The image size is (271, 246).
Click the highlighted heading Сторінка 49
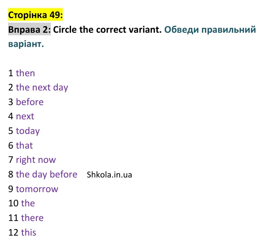[x=36, y=15]
